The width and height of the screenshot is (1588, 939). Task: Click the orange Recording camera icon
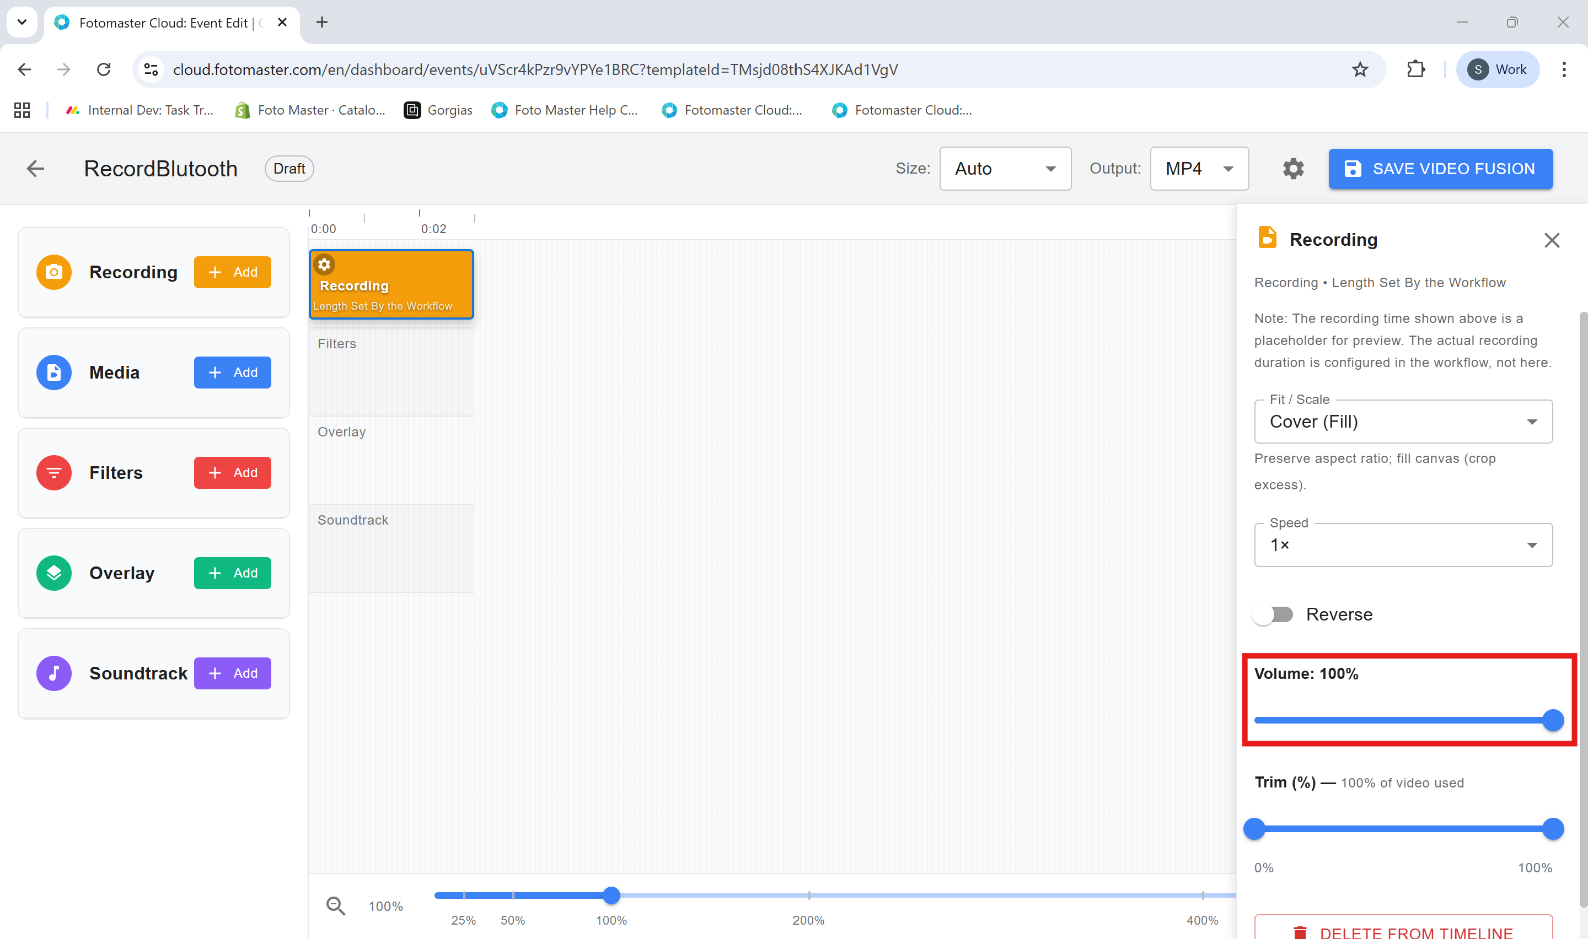(x=54, y=272)
